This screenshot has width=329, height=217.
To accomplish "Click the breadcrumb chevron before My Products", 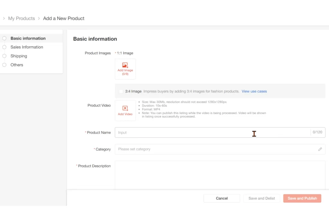I will pos(4,18).
